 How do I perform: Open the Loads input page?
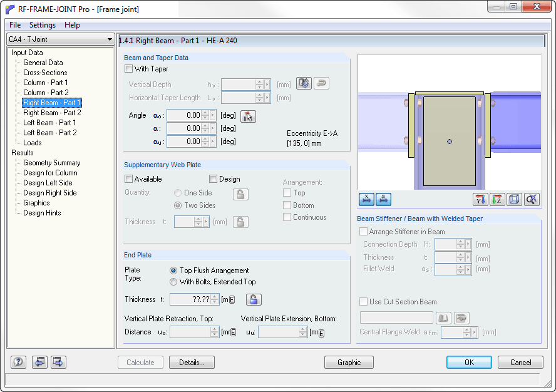pyautogui.click(x=33, y=143)
